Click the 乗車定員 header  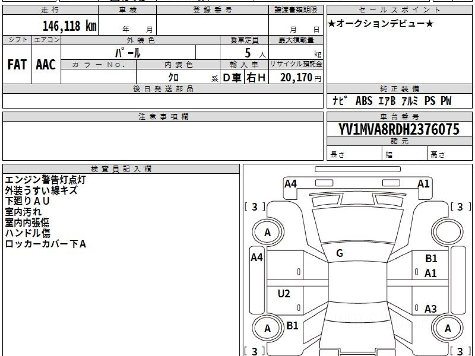click(244, 40)
